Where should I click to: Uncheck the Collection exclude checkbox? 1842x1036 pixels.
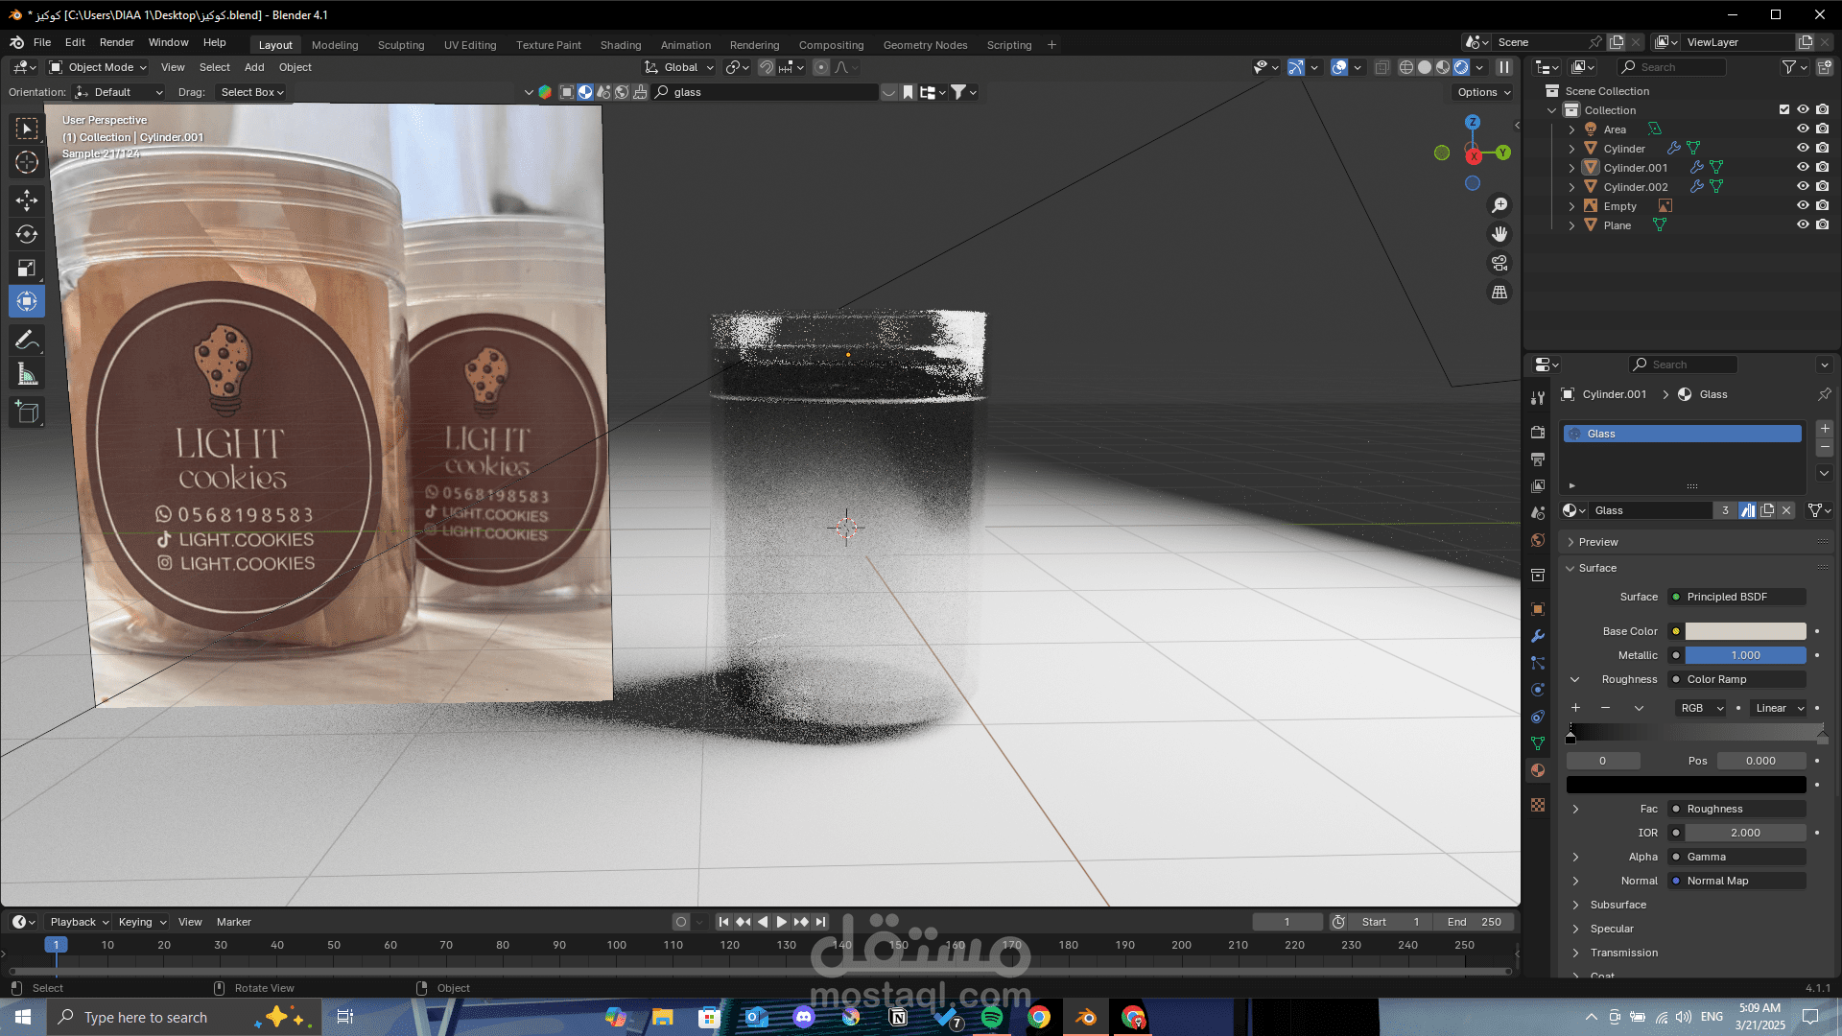coord(1784,109)
